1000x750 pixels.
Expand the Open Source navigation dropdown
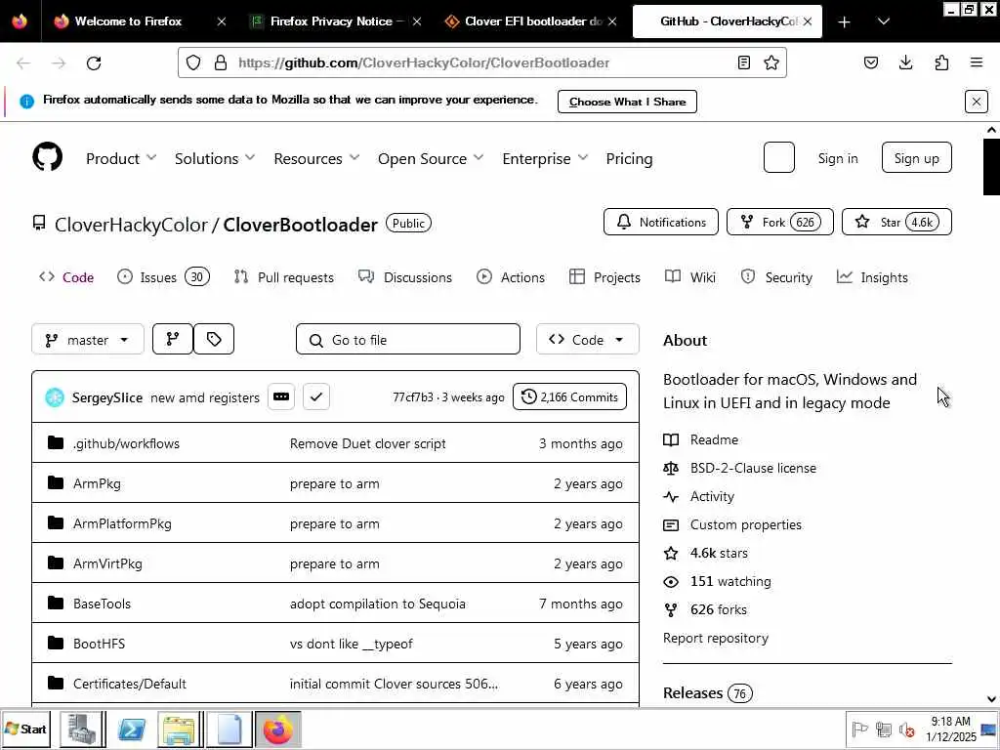[x=431, y=159]
